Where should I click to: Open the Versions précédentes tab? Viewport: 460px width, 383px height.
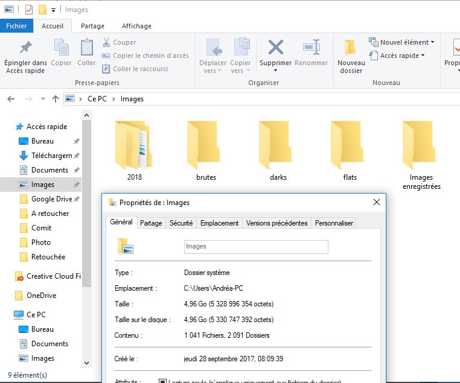[276, 223]
